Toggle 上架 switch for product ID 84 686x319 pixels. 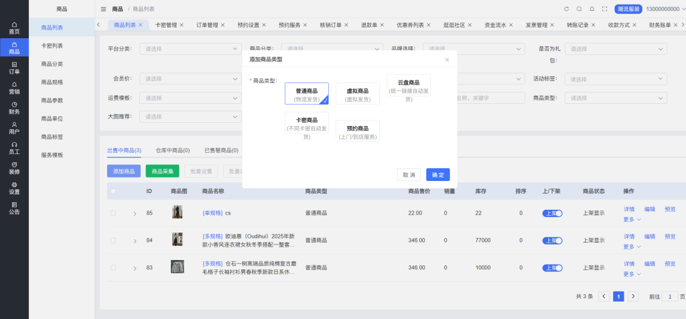pyautogui.click(x=553, y=240)
